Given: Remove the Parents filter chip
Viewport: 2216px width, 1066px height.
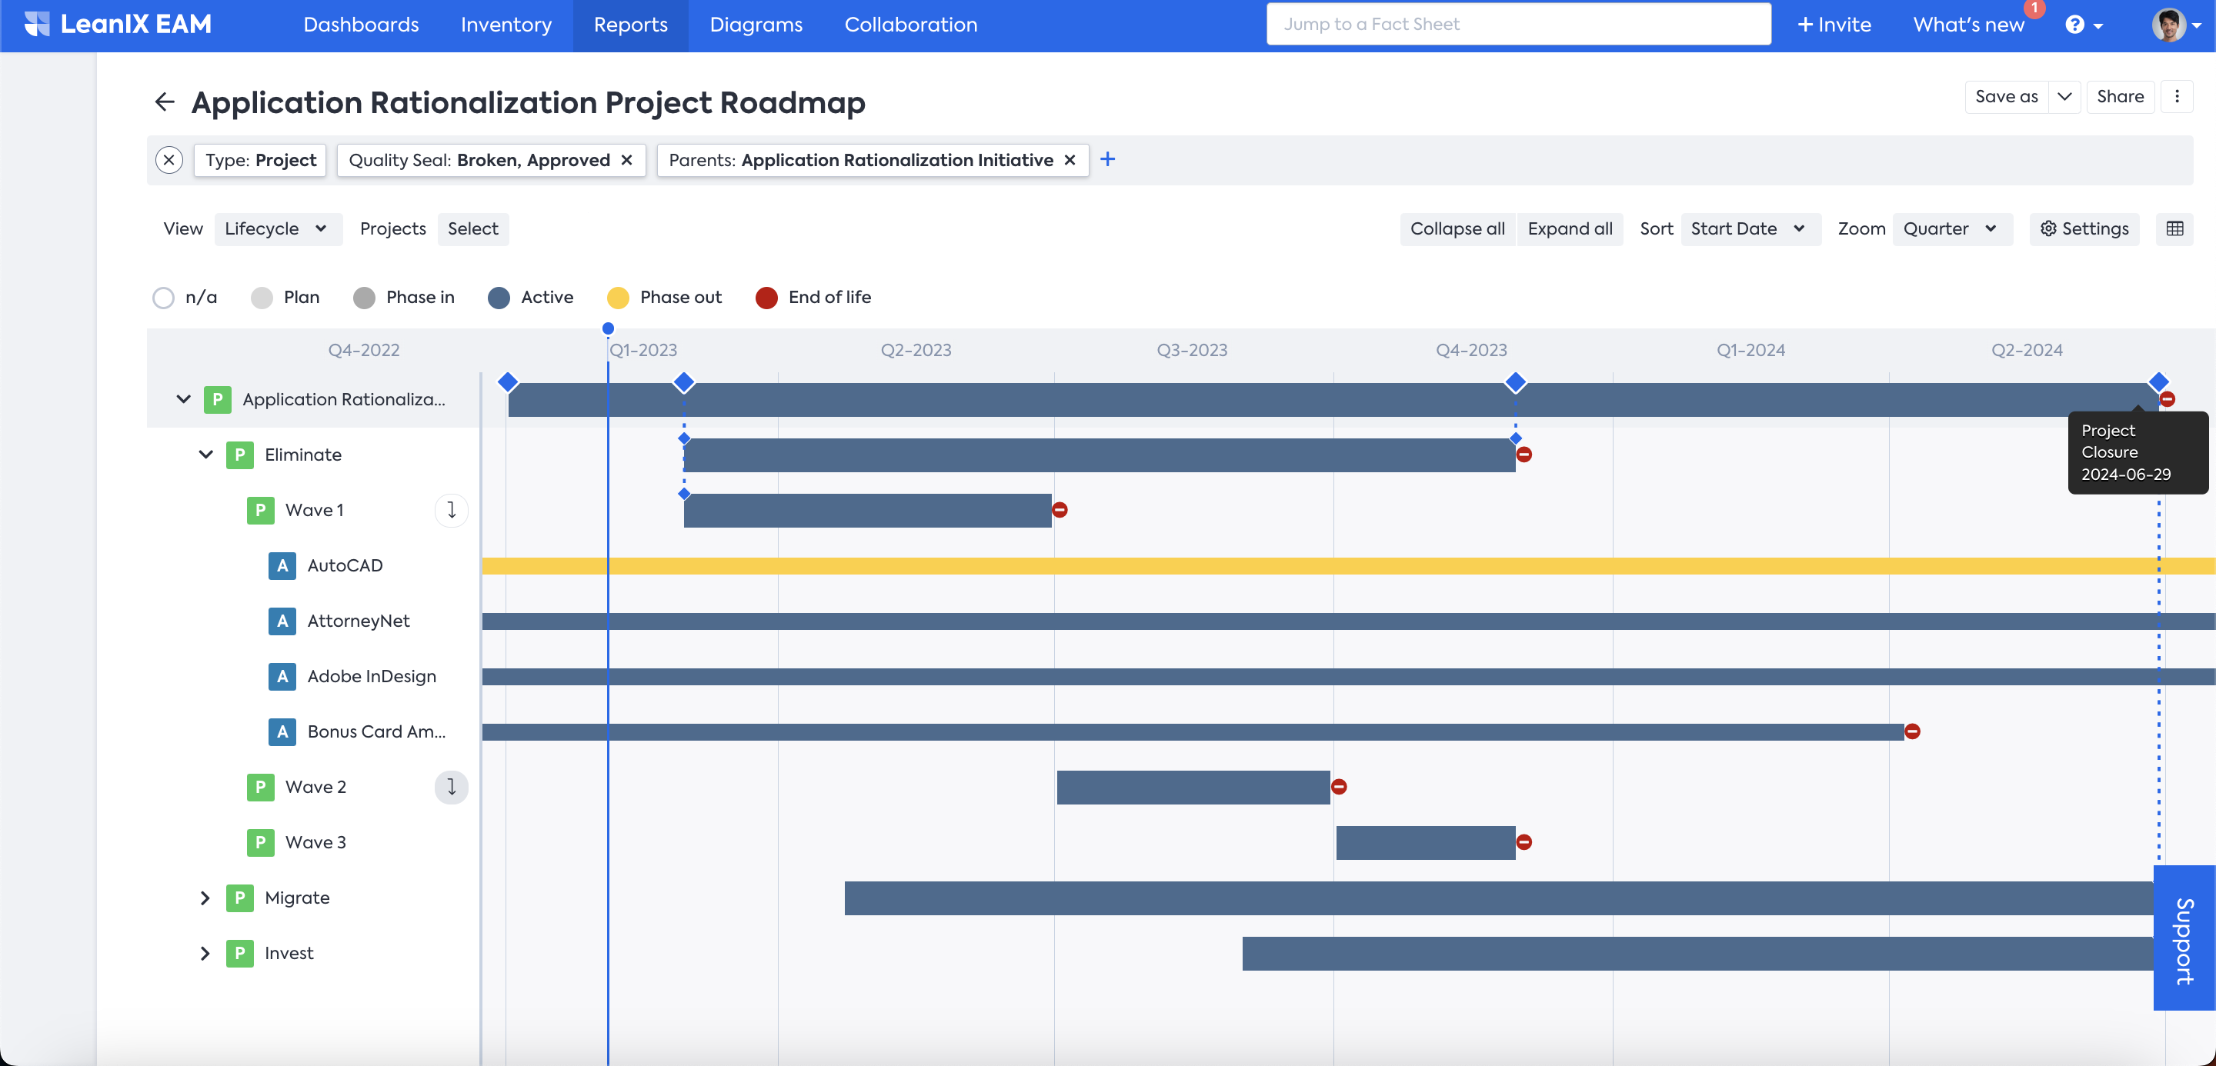Looking at the screenshot, I should [x=1070, y=160].
